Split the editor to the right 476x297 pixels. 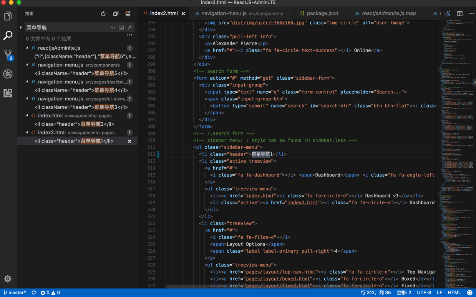coord(459,13)
